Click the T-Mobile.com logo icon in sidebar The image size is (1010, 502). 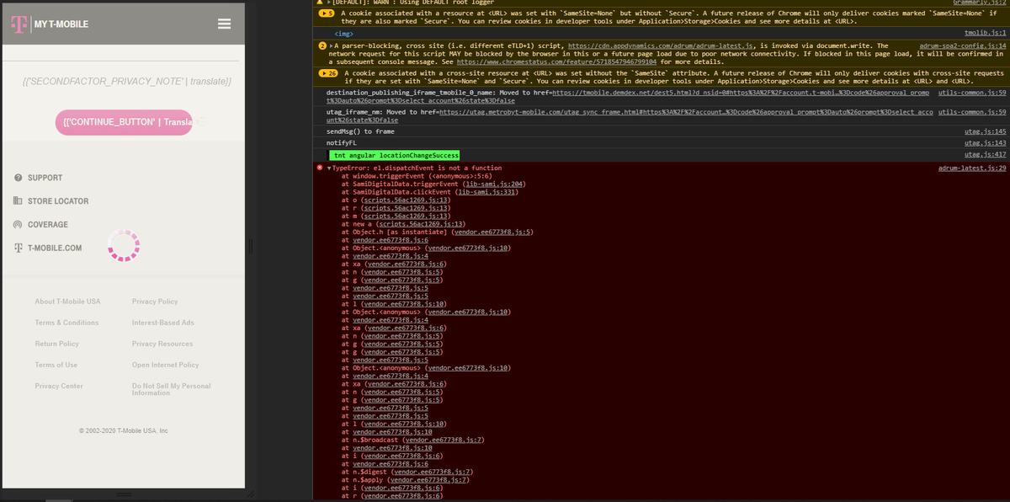pos(19,248)
